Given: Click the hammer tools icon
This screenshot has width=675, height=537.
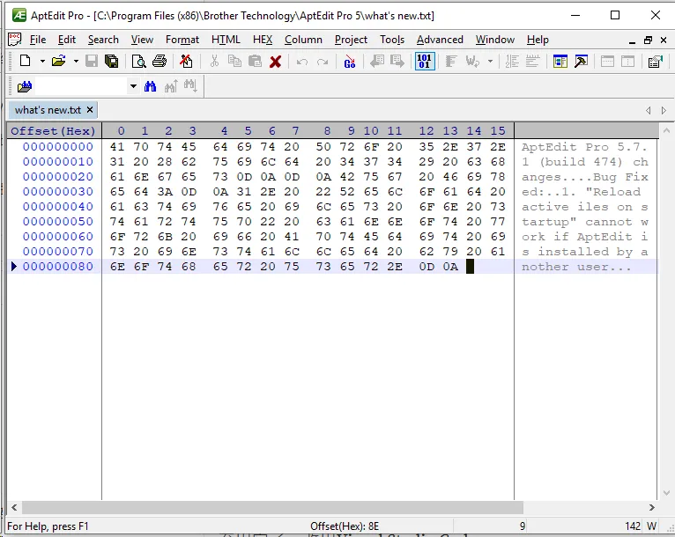Looking at the screenshot, I should 581,61.
